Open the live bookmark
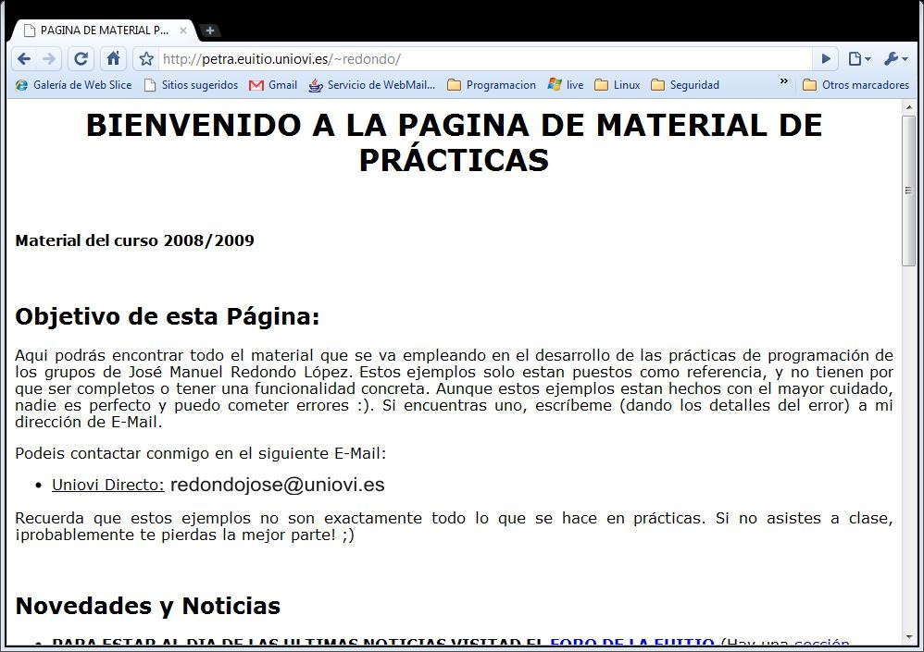This screenshot has width=924, height=652. point(566,85)
